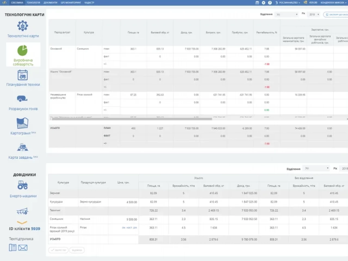Click the support phone icon
348x261 pixels.
(13, 247)
